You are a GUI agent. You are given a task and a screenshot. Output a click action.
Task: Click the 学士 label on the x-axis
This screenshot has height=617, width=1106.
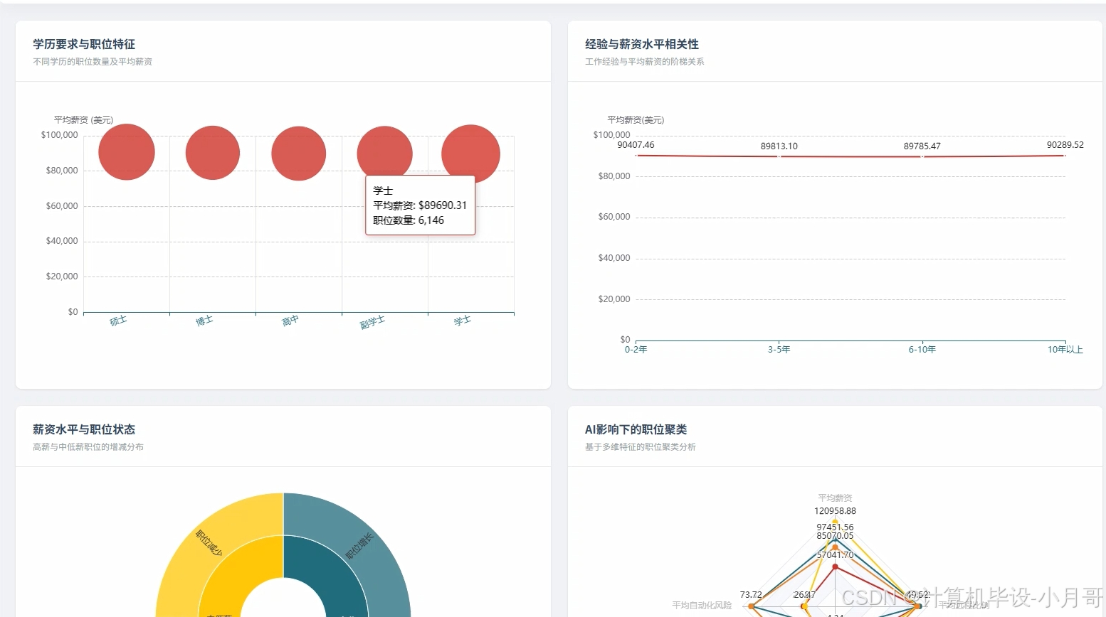pyautogui.click(x=463, y=321)
